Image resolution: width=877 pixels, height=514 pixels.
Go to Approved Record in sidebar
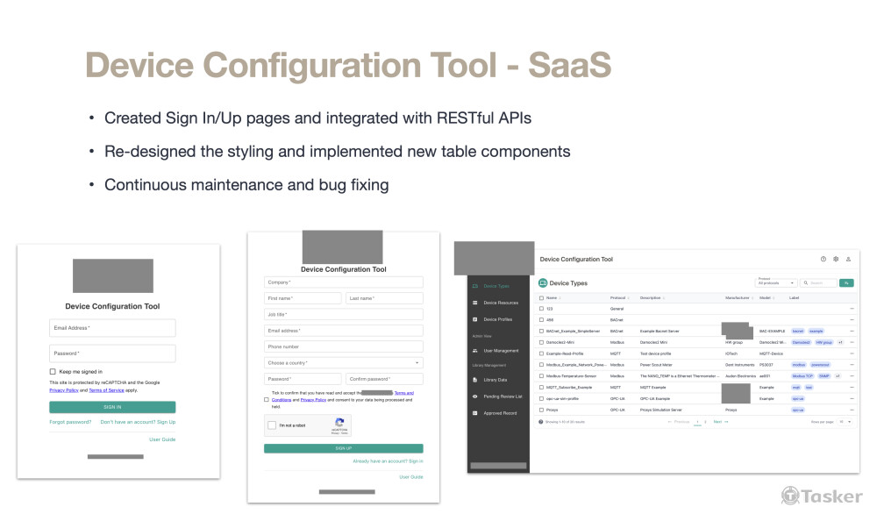[x=500, y=413]
